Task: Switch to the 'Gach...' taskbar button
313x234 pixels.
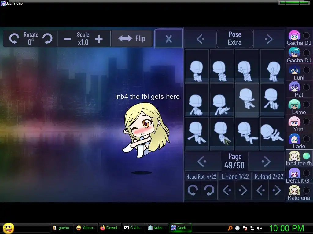Action: [x=181, y=228]
